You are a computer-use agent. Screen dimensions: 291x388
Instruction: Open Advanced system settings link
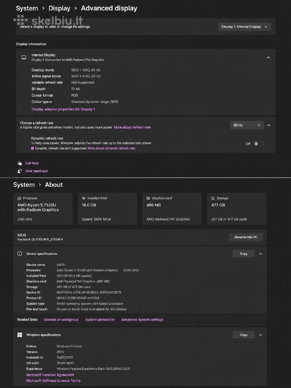tap(142, 319)
